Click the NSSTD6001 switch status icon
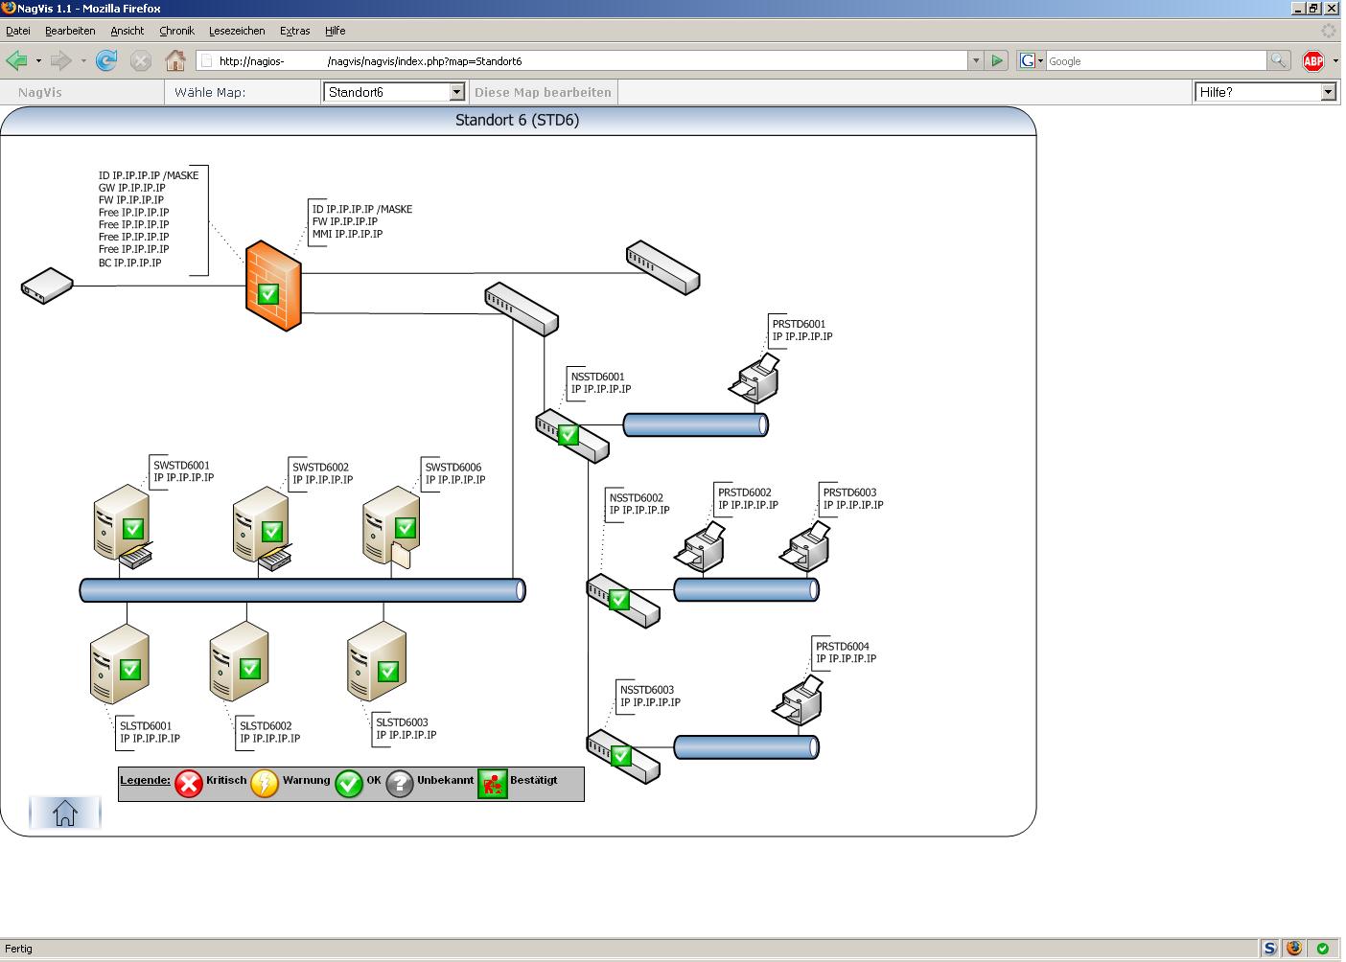The width and height of the screenshot is (1346, 962). point(569,435)
